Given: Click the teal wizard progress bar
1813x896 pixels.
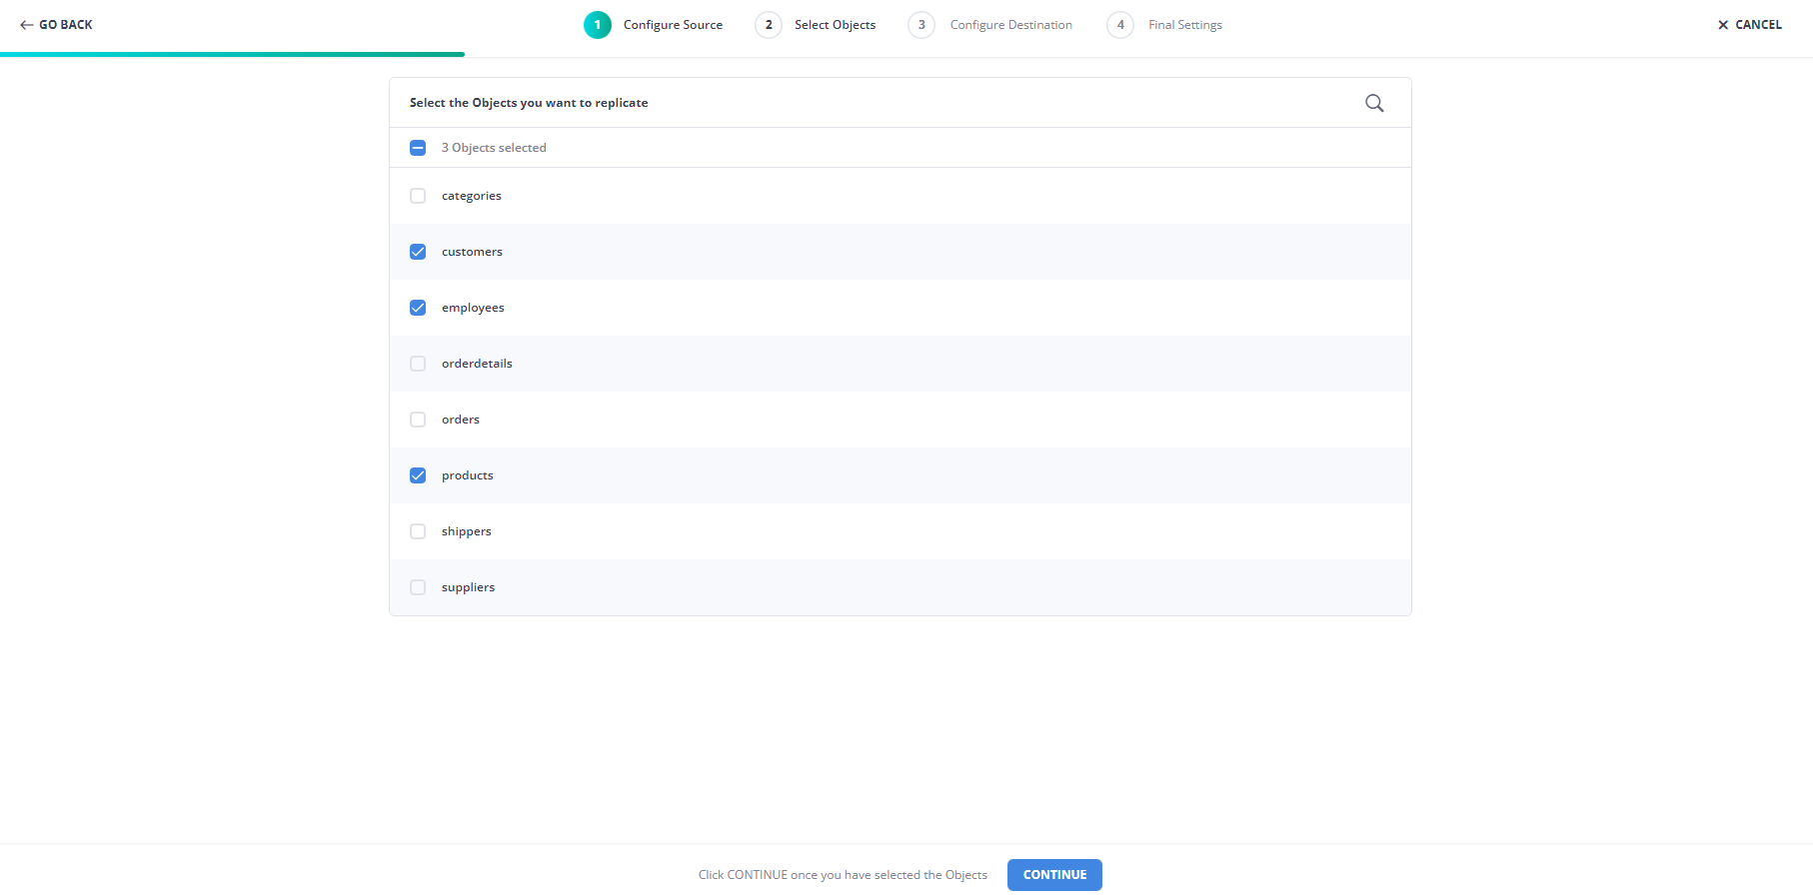Looking at the screenshot, I should tap(232, 54).
